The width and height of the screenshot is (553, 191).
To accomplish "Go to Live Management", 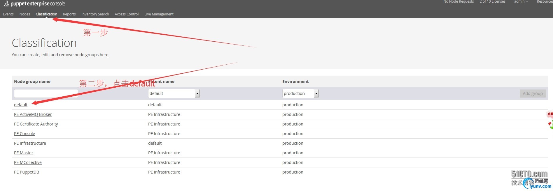I will tap(159, 14).
